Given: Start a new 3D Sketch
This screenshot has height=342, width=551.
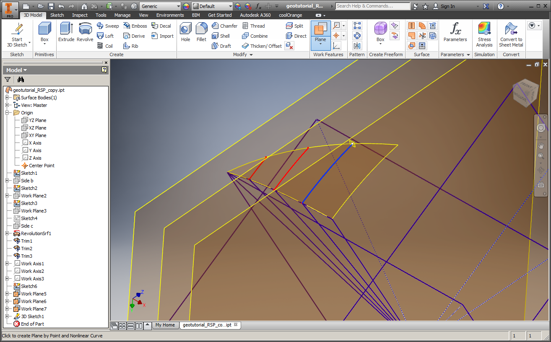Looking at the screenshot, I should click(17, 35).
